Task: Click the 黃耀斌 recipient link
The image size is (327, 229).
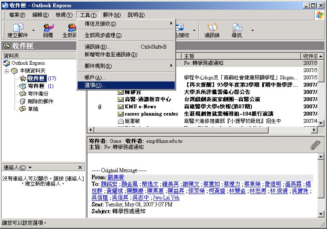Action: [x=115, y=191]
